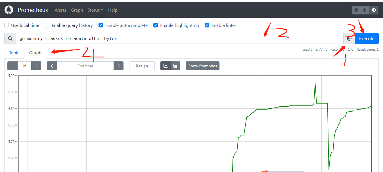Click the Execute button
Viewport: 383px width, 172px height.
tap(367, 38)
